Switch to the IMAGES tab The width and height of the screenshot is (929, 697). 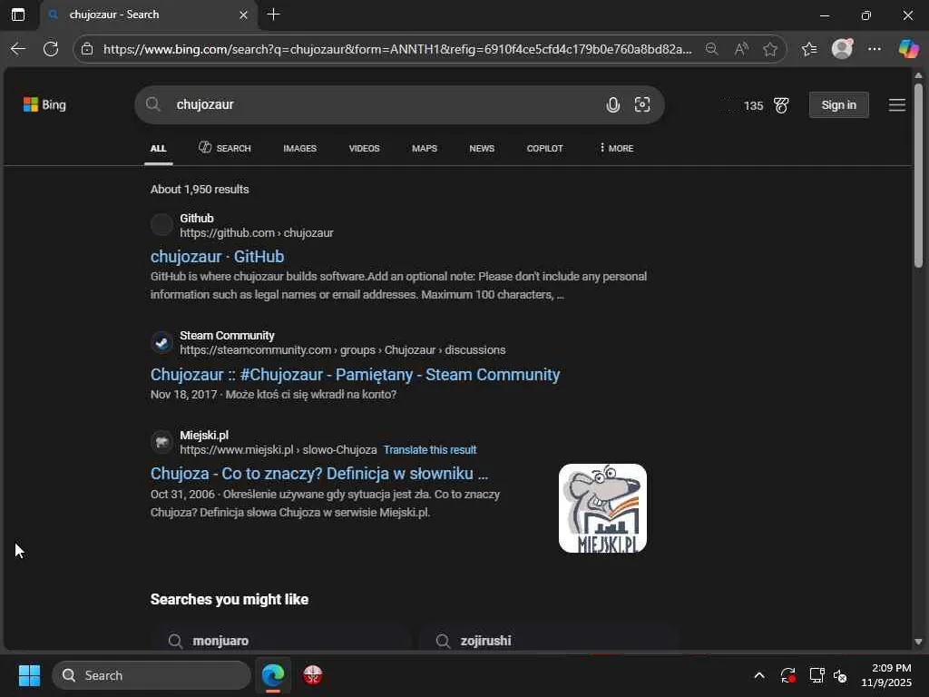click(299, 148)
